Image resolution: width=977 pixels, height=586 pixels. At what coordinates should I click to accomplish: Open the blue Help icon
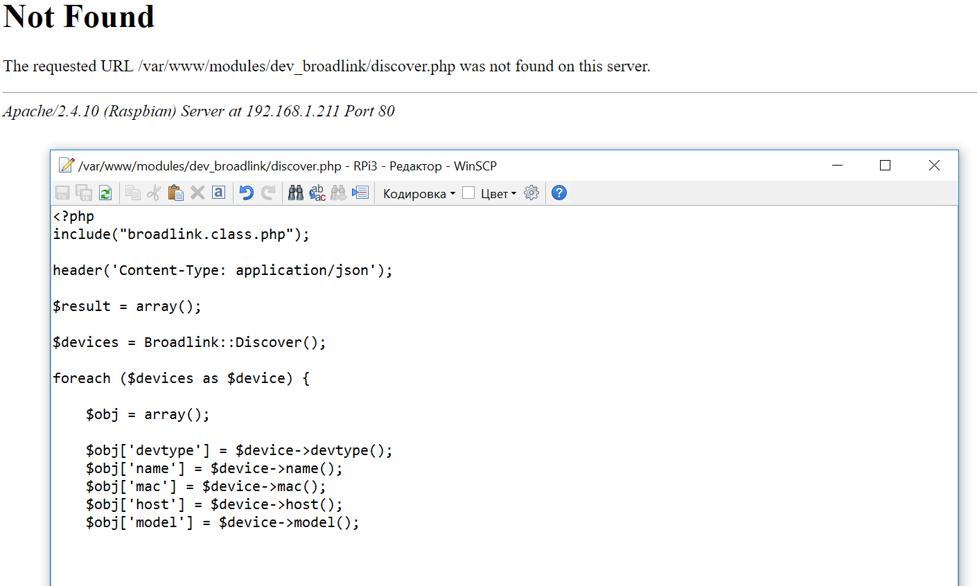(x=559, y=193)
